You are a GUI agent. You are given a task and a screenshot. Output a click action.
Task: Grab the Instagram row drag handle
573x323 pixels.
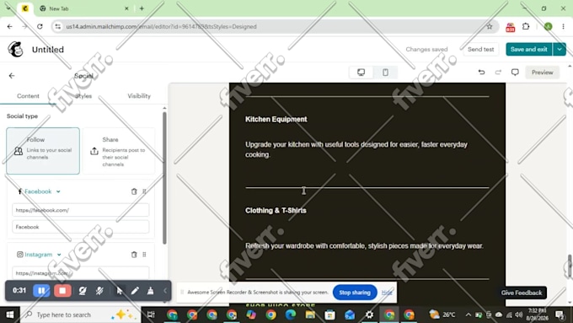click(144, 254)
